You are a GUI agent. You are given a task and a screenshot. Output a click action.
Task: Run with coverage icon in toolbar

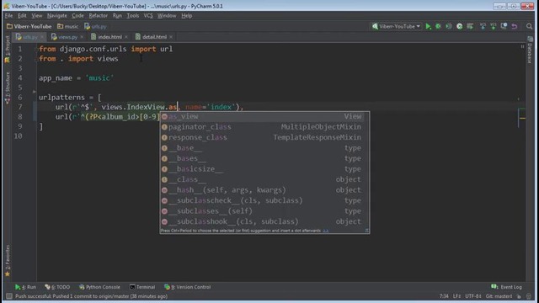pyautogui.click(x=449, y=26)
